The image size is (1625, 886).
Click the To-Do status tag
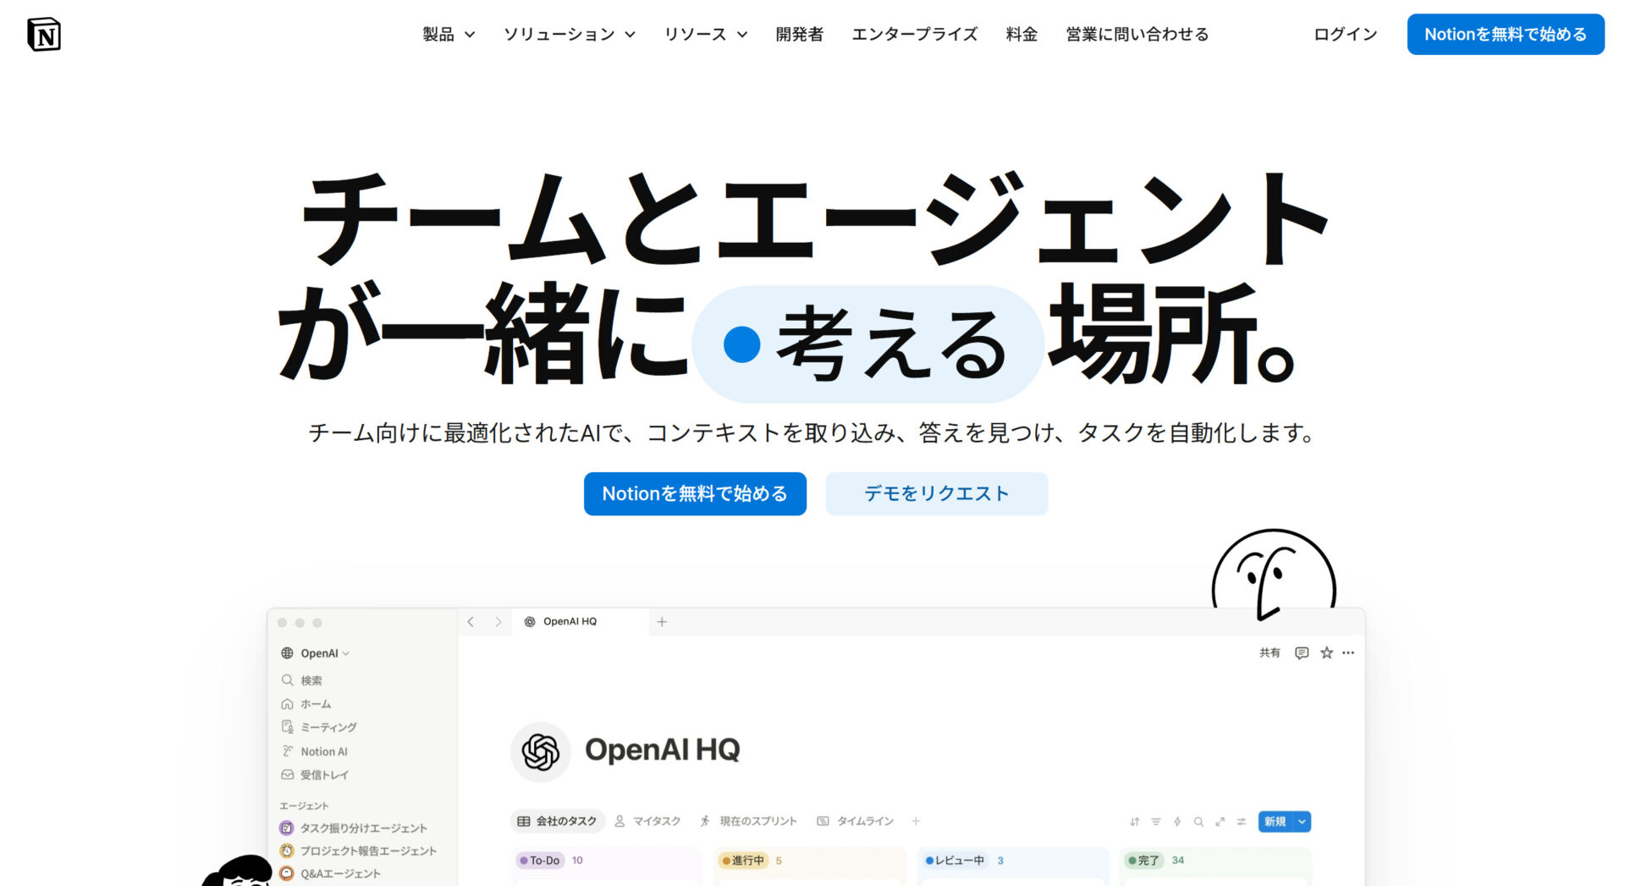tap(540, 861)
